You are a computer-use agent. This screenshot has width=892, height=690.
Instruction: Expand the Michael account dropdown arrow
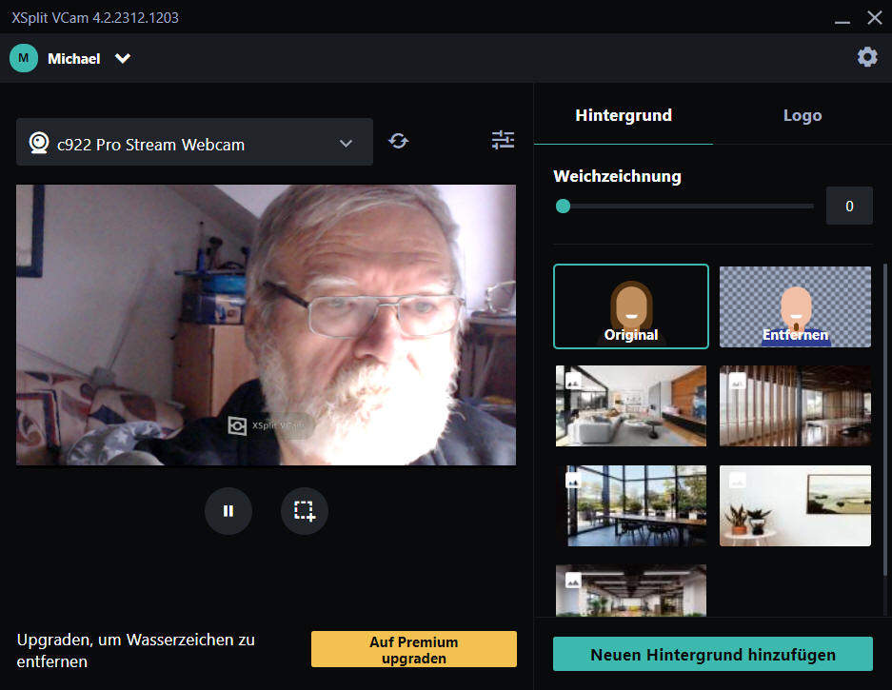(123, 58)
